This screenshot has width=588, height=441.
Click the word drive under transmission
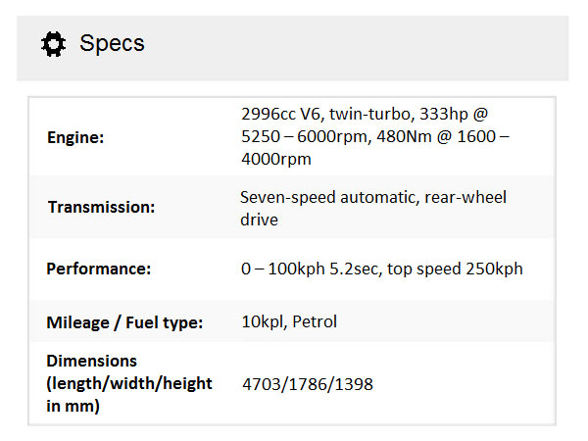click(x=259, y=220)
